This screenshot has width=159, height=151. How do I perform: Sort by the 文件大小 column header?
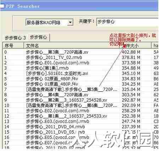[135, 45]
